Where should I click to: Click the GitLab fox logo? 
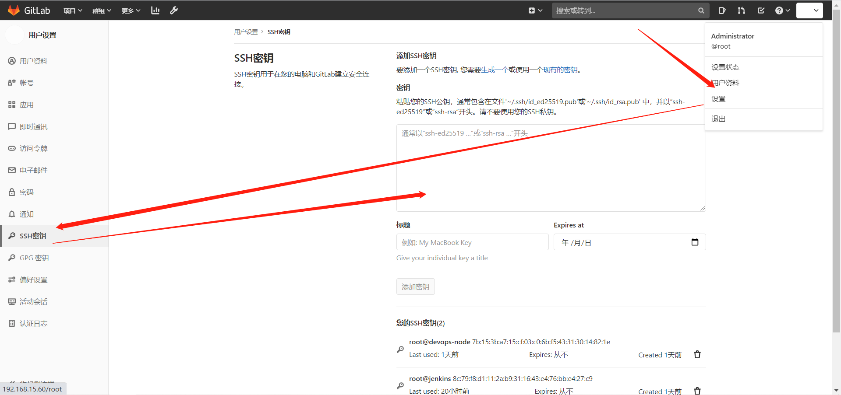[x=14, y=10]
